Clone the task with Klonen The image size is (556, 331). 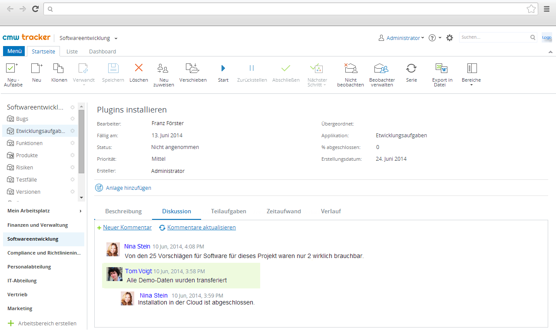tap(58, 68)
